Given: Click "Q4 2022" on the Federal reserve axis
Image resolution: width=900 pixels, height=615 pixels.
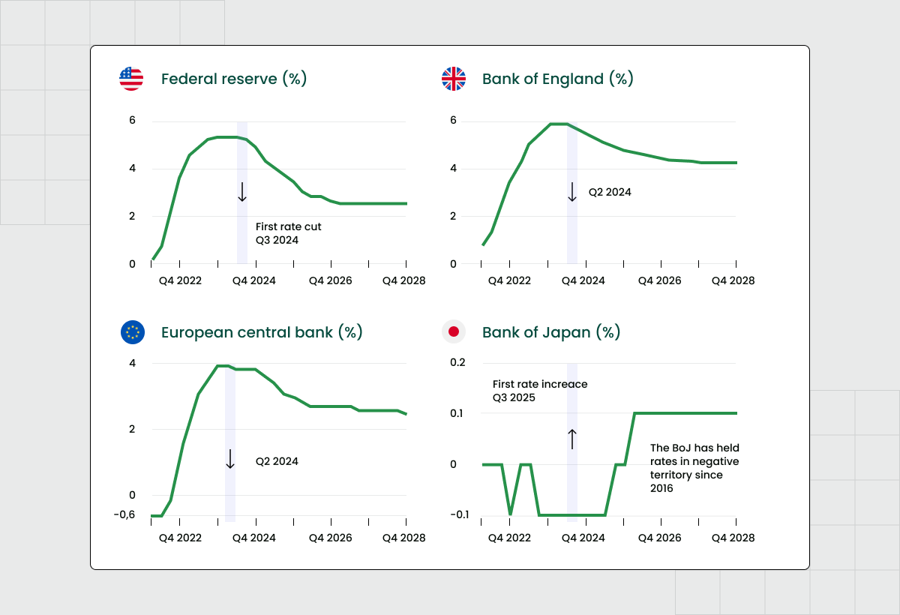Looking at the screenshot, I should [x=180, y=280].
